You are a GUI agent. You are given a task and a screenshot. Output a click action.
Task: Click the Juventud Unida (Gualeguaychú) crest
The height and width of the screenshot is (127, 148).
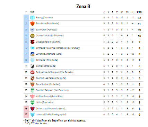pos(32,115)
